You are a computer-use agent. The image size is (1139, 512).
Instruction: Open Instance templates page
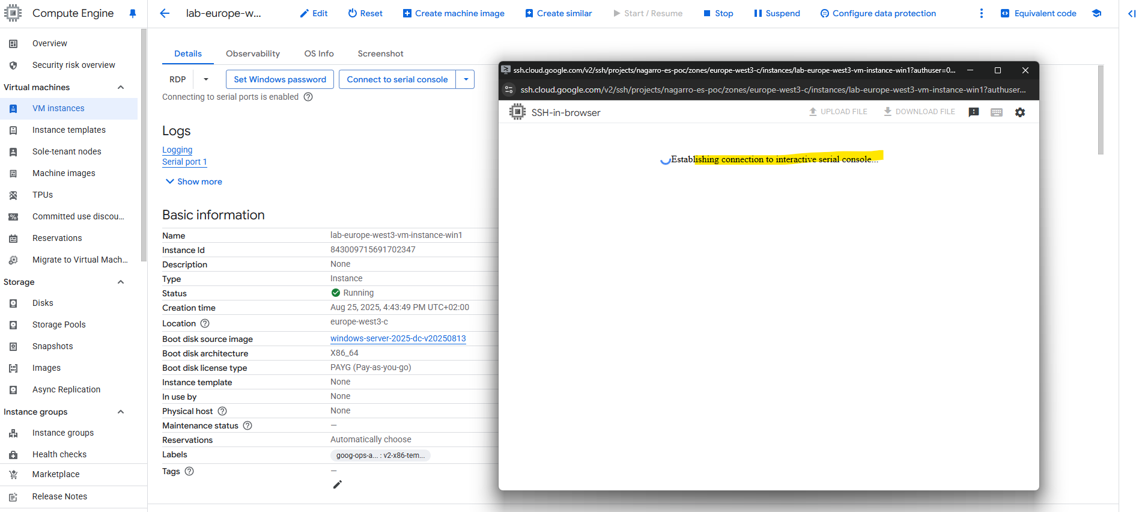click(x=69, y=130)
